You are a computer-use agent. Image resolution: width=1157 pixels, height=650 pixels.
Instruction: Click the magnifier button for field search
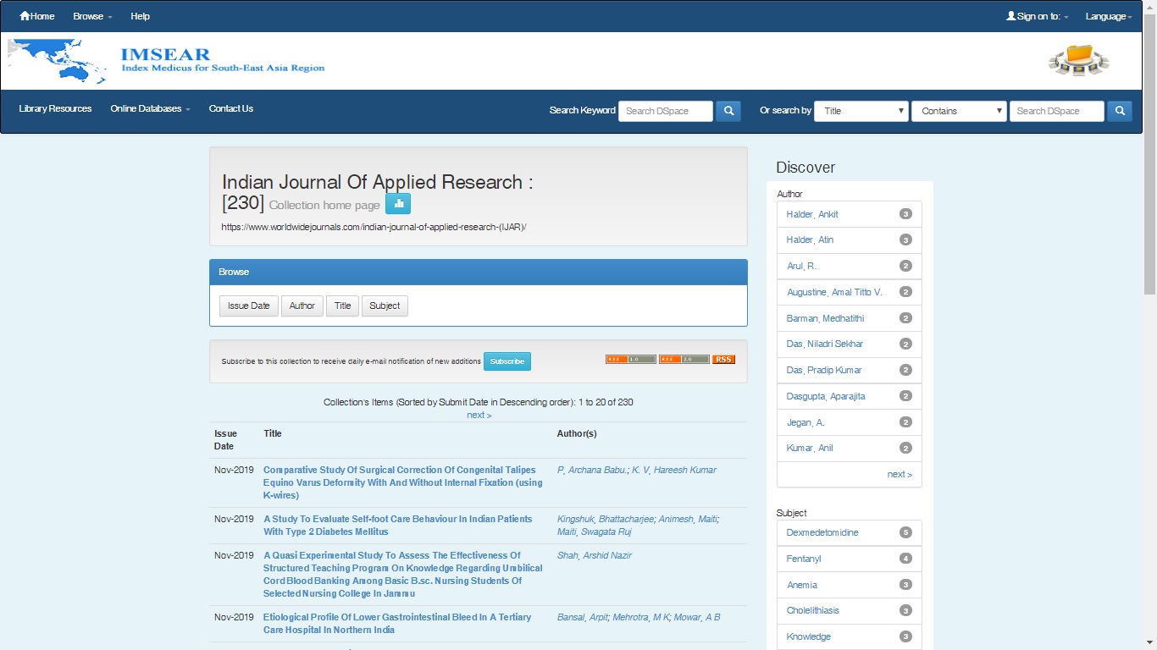pos(1120,111)
